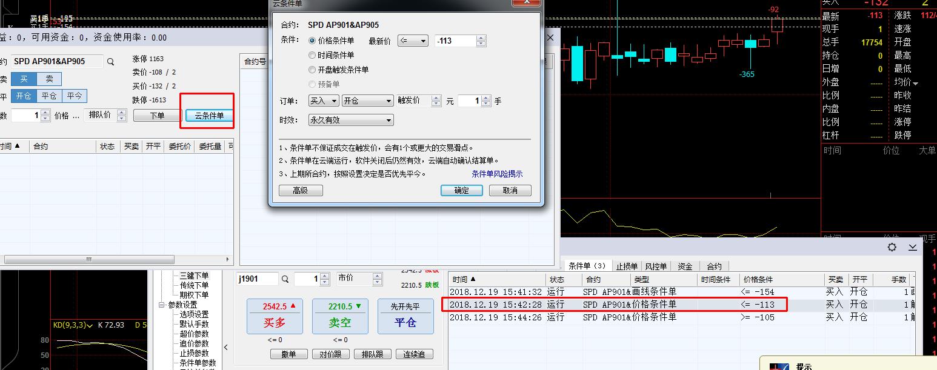Viewport: 937px width, 370px height.
Task: Click the magnifier icon beside j1901 field
Action: tap(285, 279)
